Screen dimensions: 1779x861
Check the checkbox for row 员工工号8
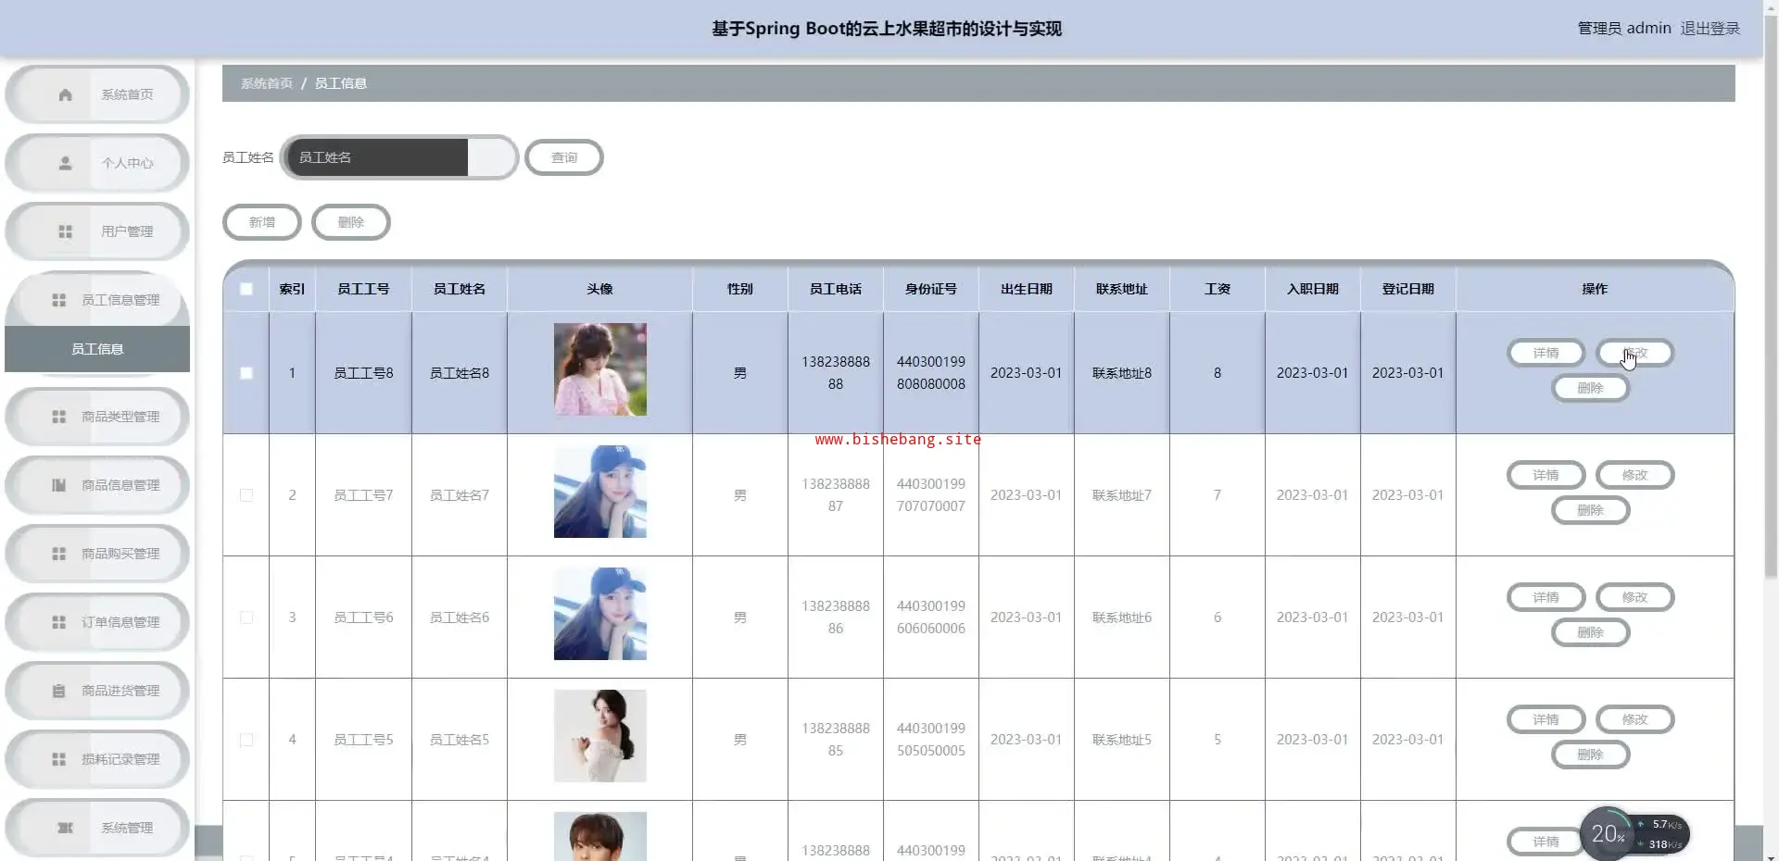pyautogui.click(x=246, y=373)
